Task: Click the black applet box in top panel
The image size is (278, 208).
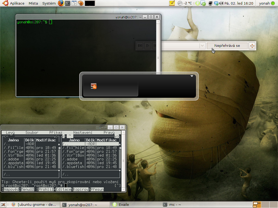Action: tap(90, 3)
